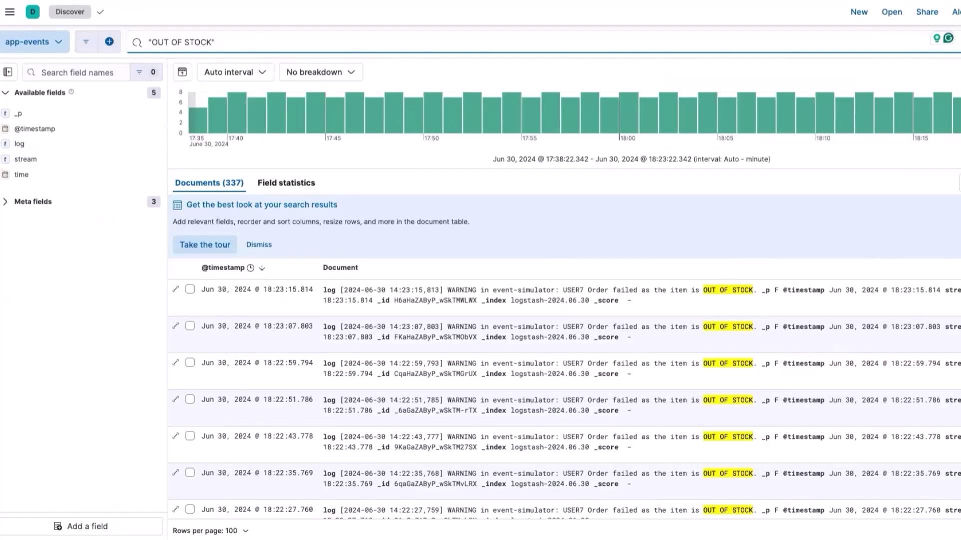Viewport: 961px width, 540px height.
Task: Click the filter options icon beside app-events
Action: click(x=86, y=42)
